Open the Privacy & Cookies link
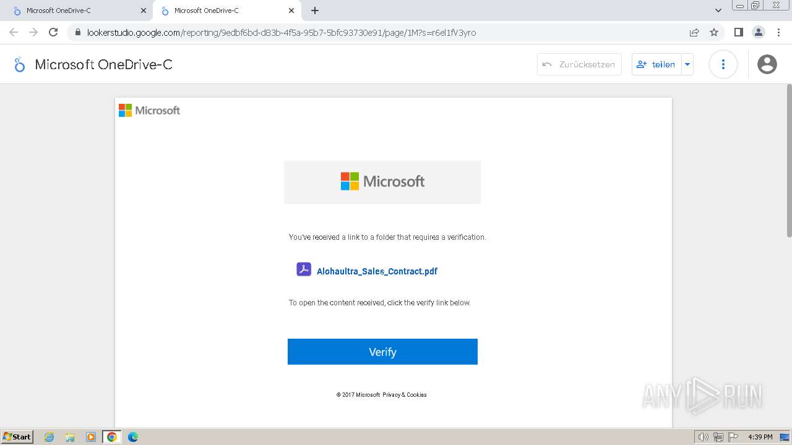The width and height of the screenshot is (792, 445). click(x=405, y=395)
